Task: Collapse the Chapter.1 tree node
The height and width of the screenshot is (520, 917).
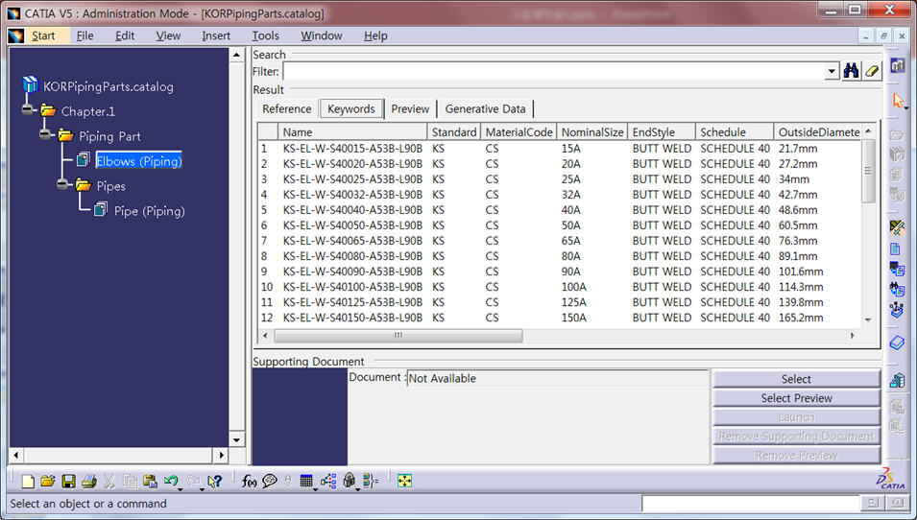Action: tap(27, 110)
